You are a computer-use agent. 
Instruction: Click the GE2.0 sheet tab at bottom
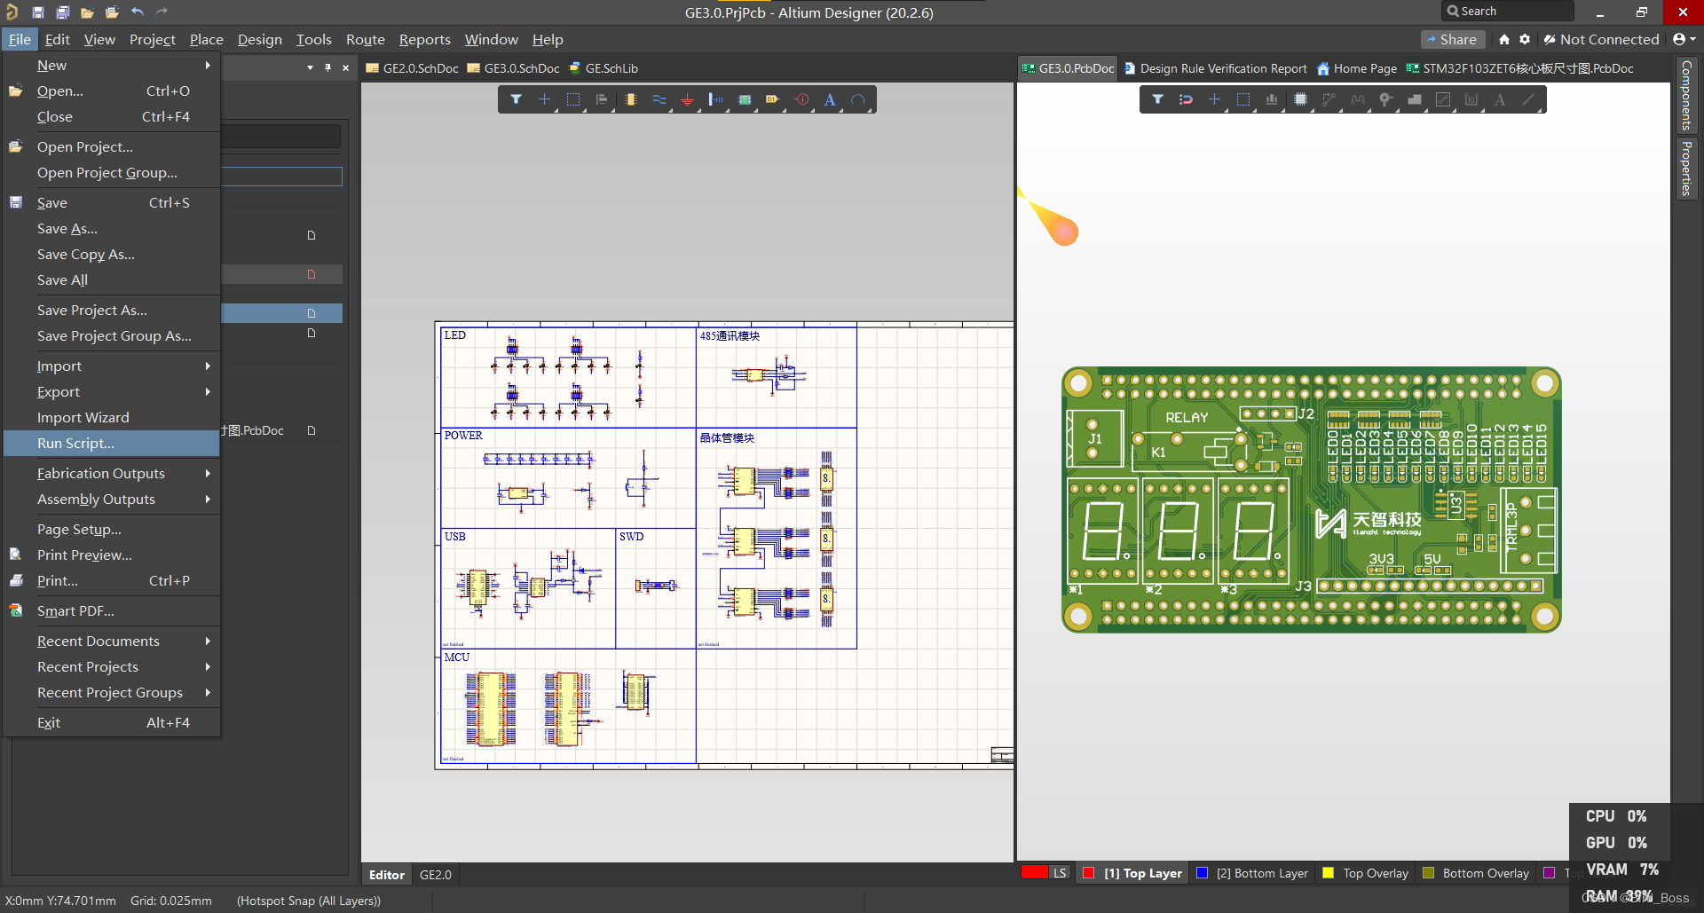(x=435, y=875)
